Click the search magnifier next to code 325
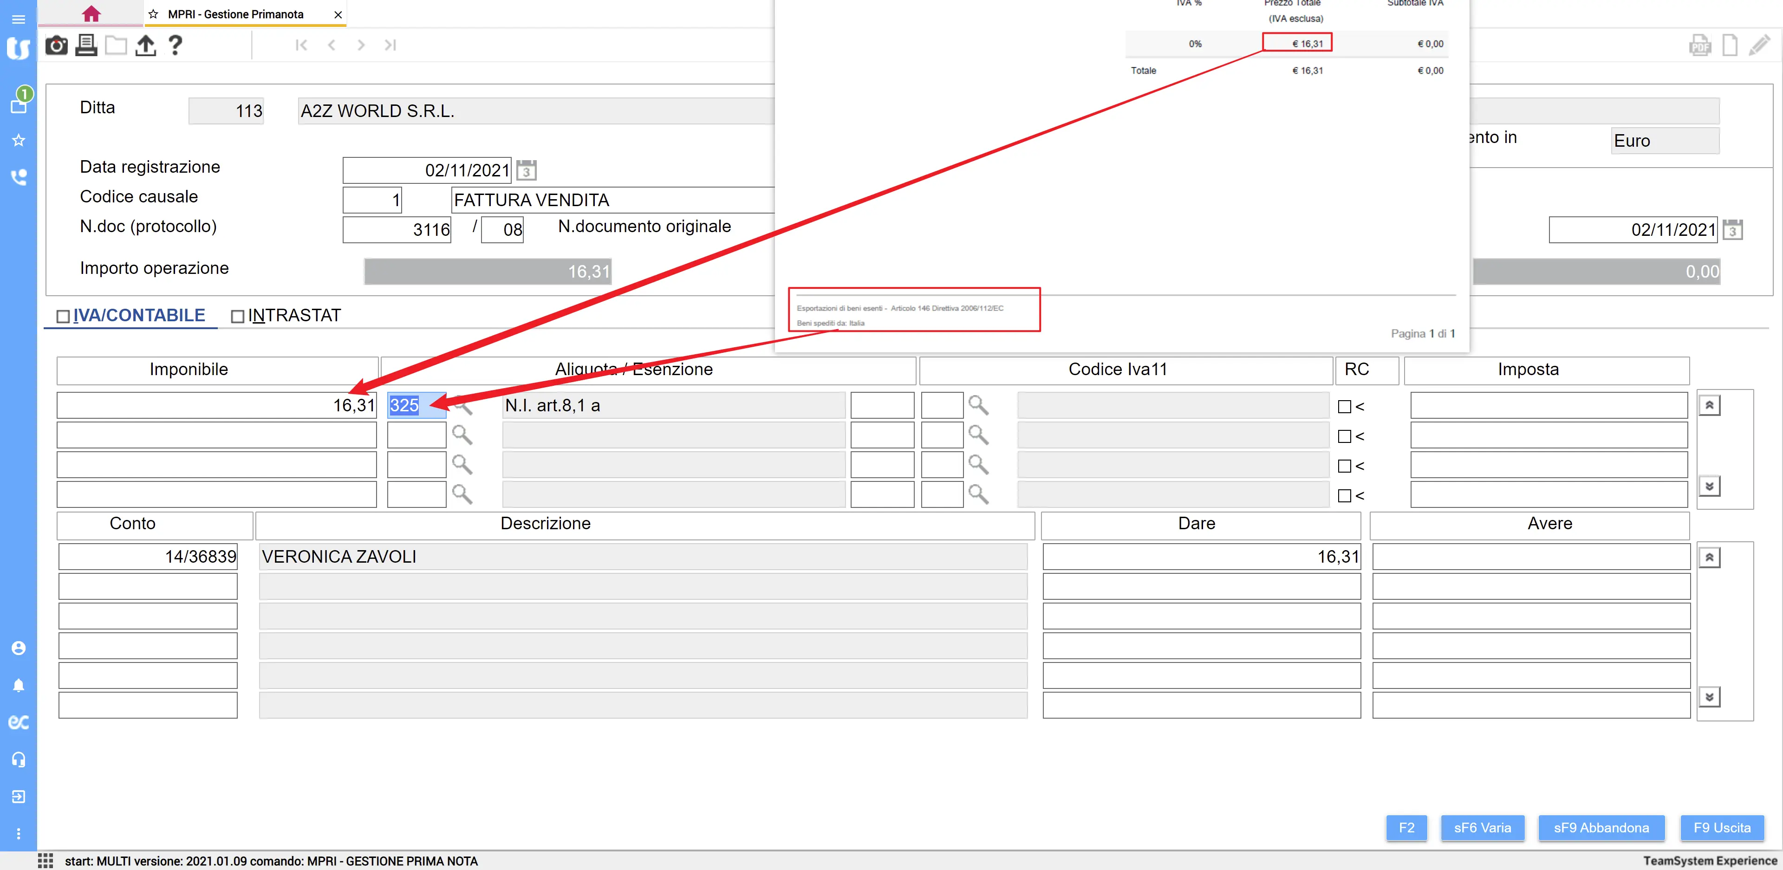1783x870 pixels. tap(463, 406)
